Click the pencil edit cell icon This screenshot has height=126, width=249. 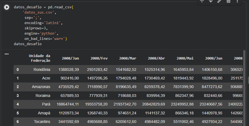pyautogui.click(x=220, y=1)
